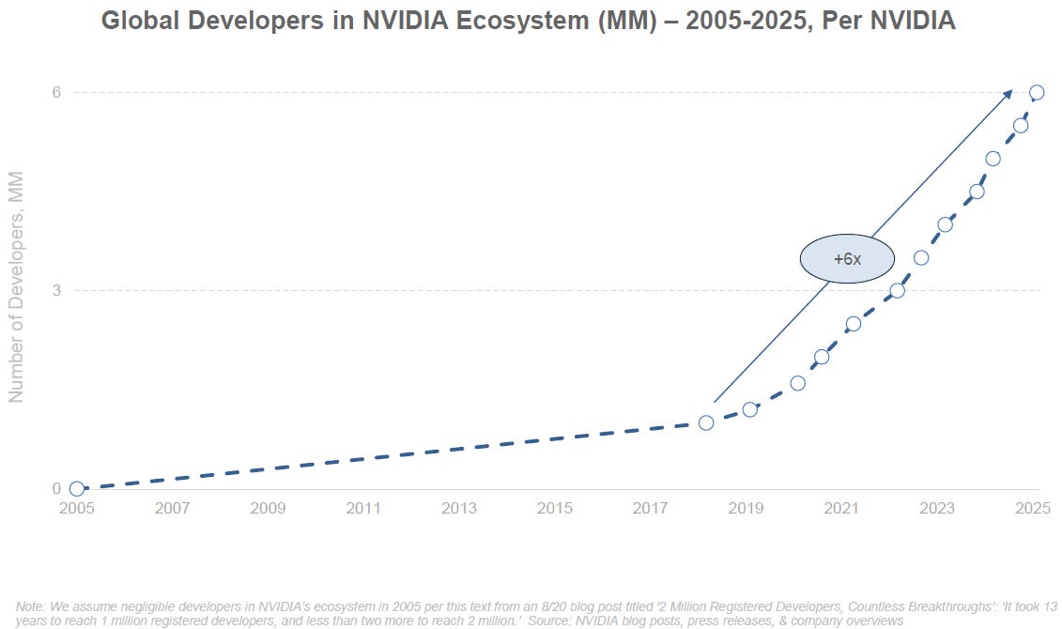Click the x-axis label '2019'
The image size is (1062, 629).
tap(746, 508)
